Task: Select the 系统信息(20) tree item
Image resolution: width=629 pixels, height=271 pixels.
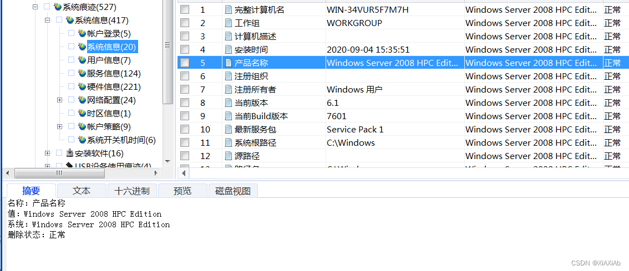Action: [x=112, y=47]
